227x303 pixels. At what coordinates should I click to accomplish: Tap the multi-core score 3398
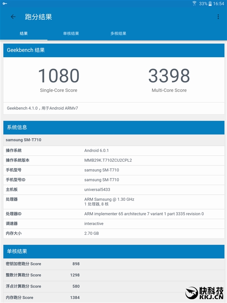(169, 75)
